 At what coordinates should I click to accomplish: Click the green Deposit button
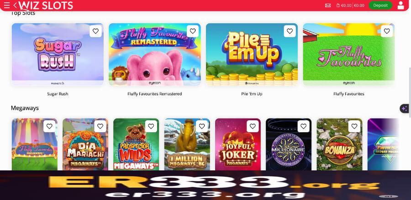point(380,5)
